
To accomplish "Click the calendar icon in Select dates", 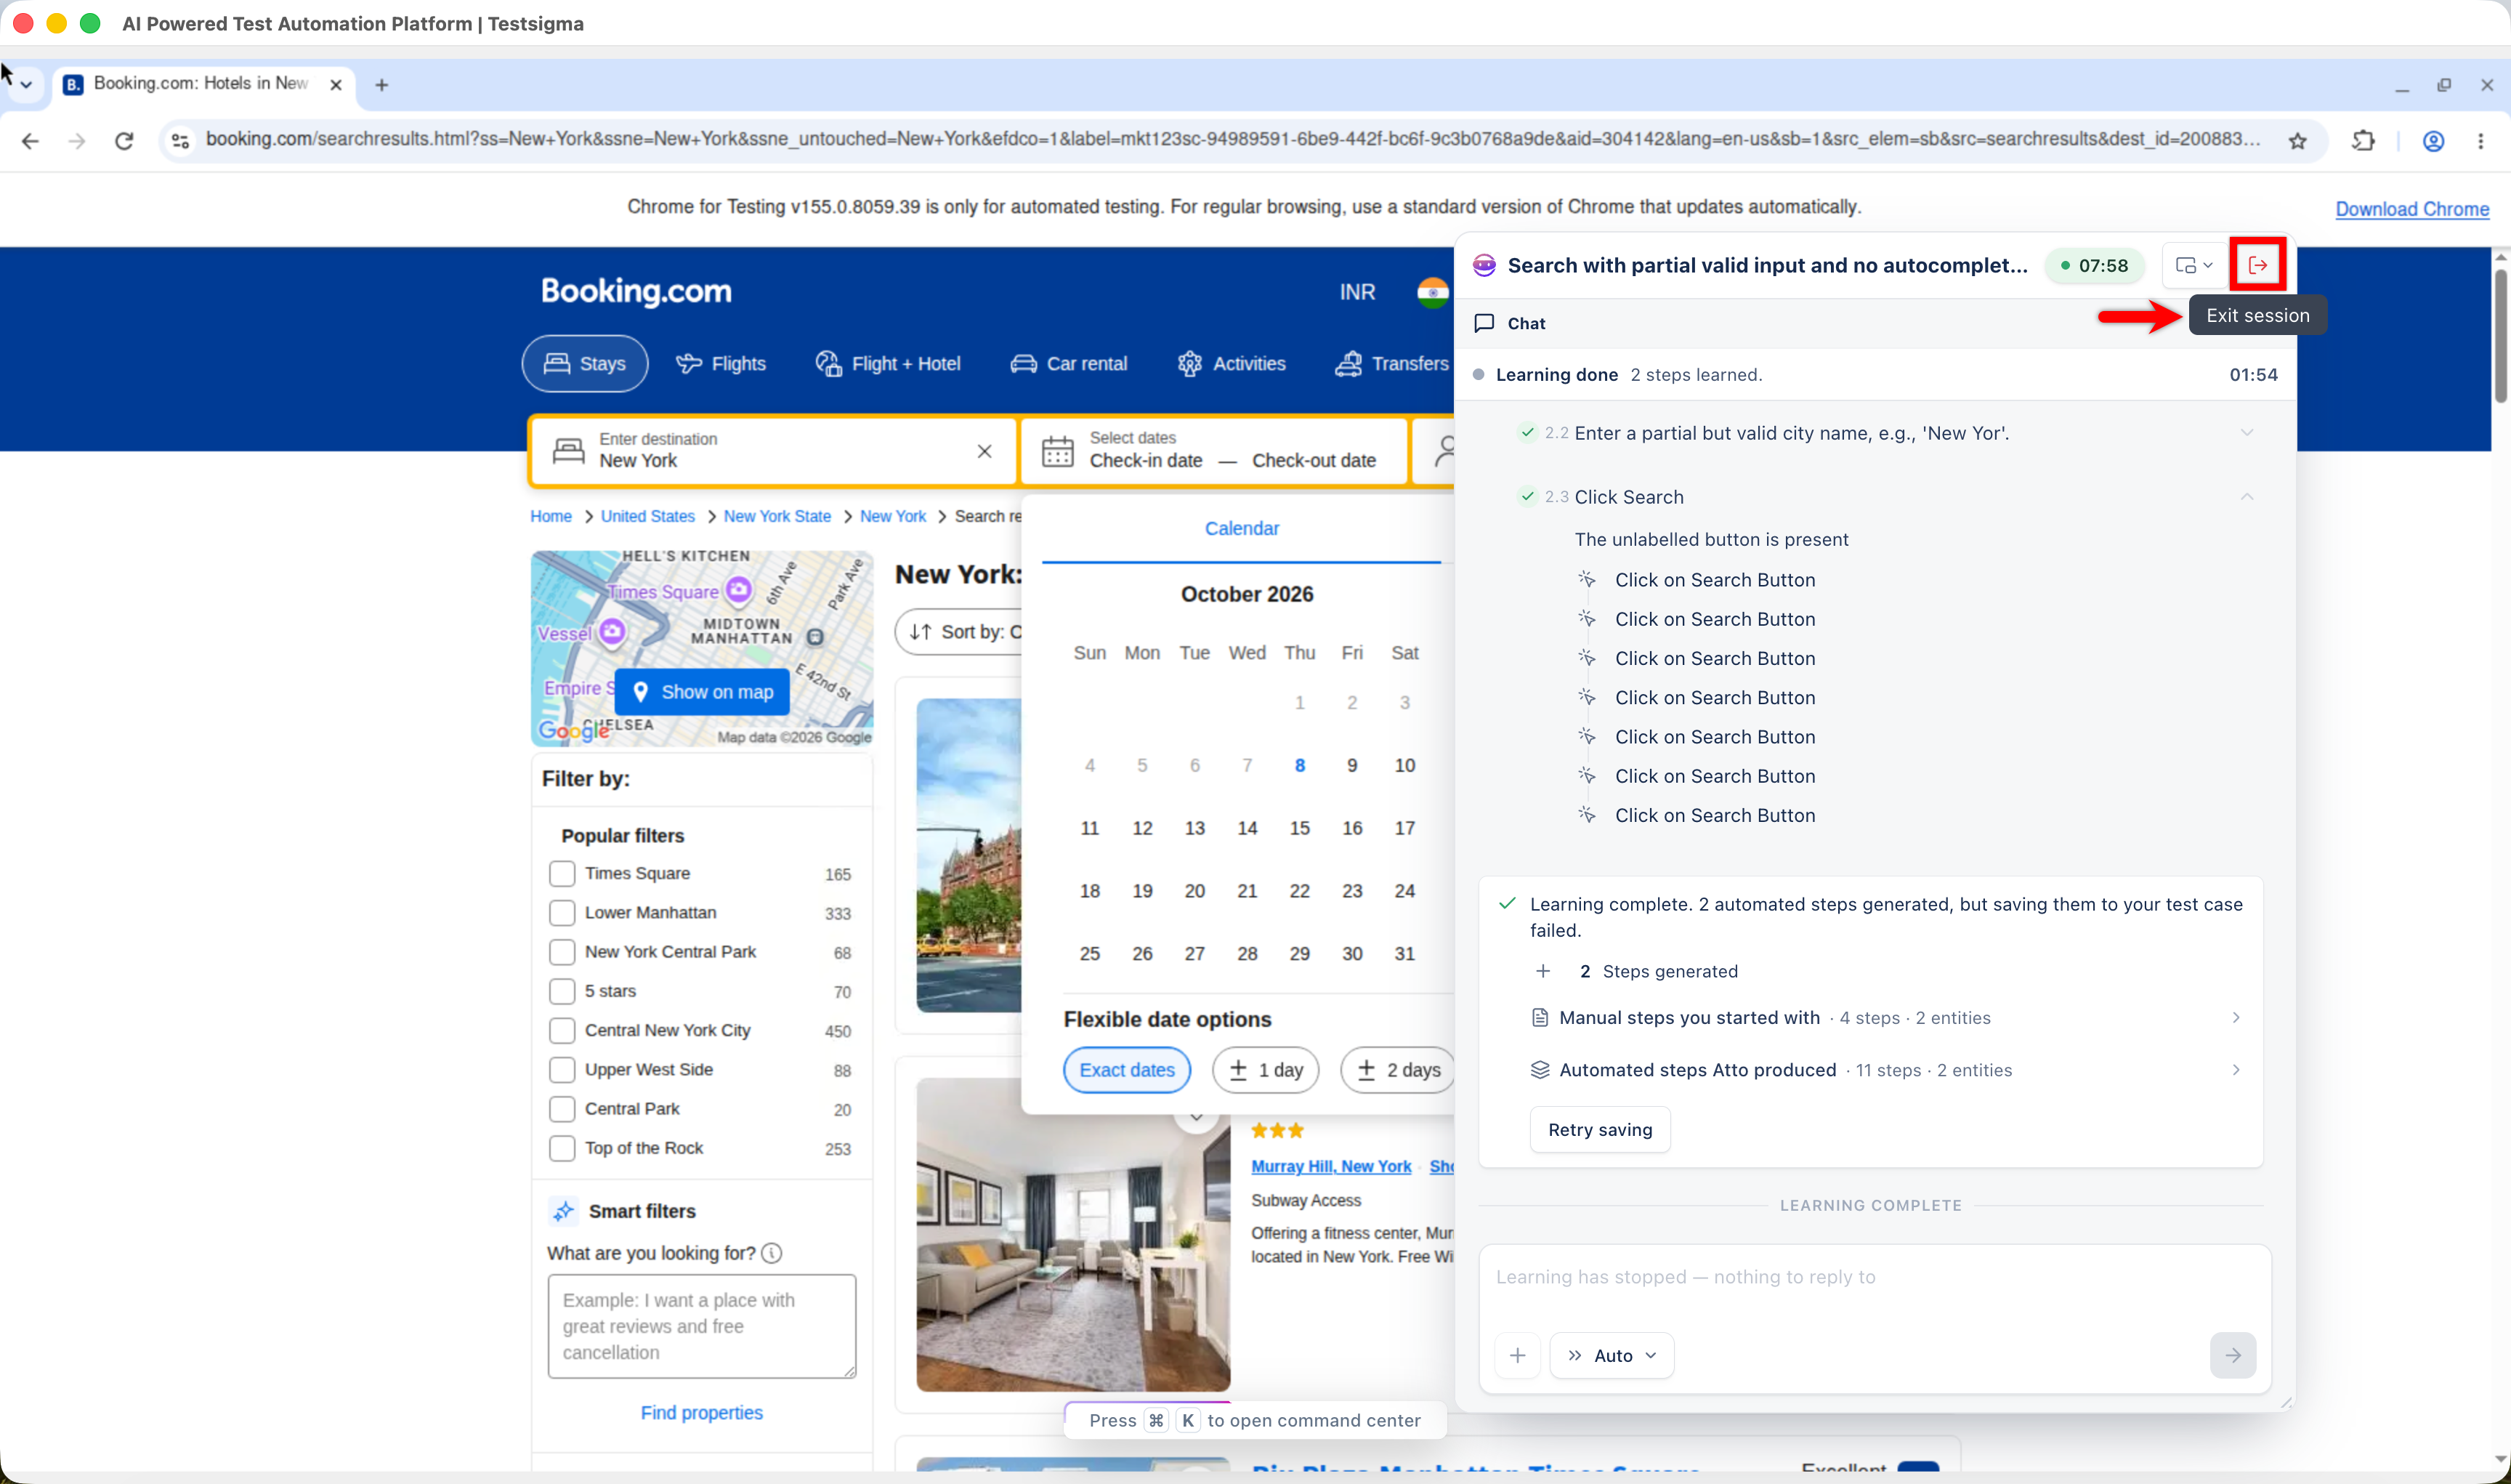I will coord(1058,451).
